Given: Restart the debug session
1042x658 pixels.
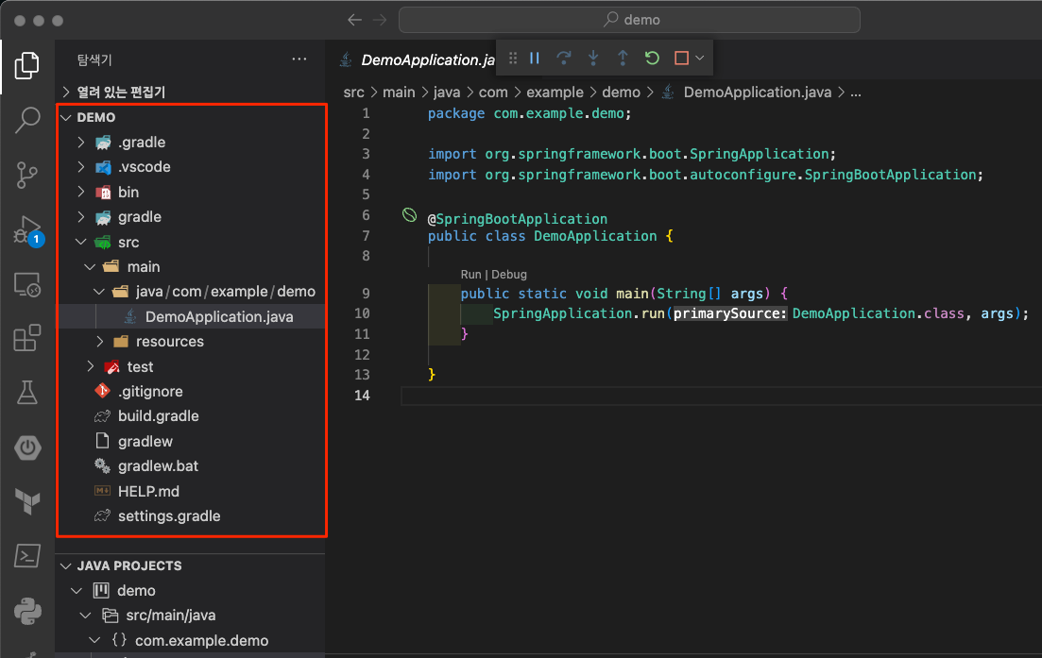Looking at the screenshot, I should (652, 59).
